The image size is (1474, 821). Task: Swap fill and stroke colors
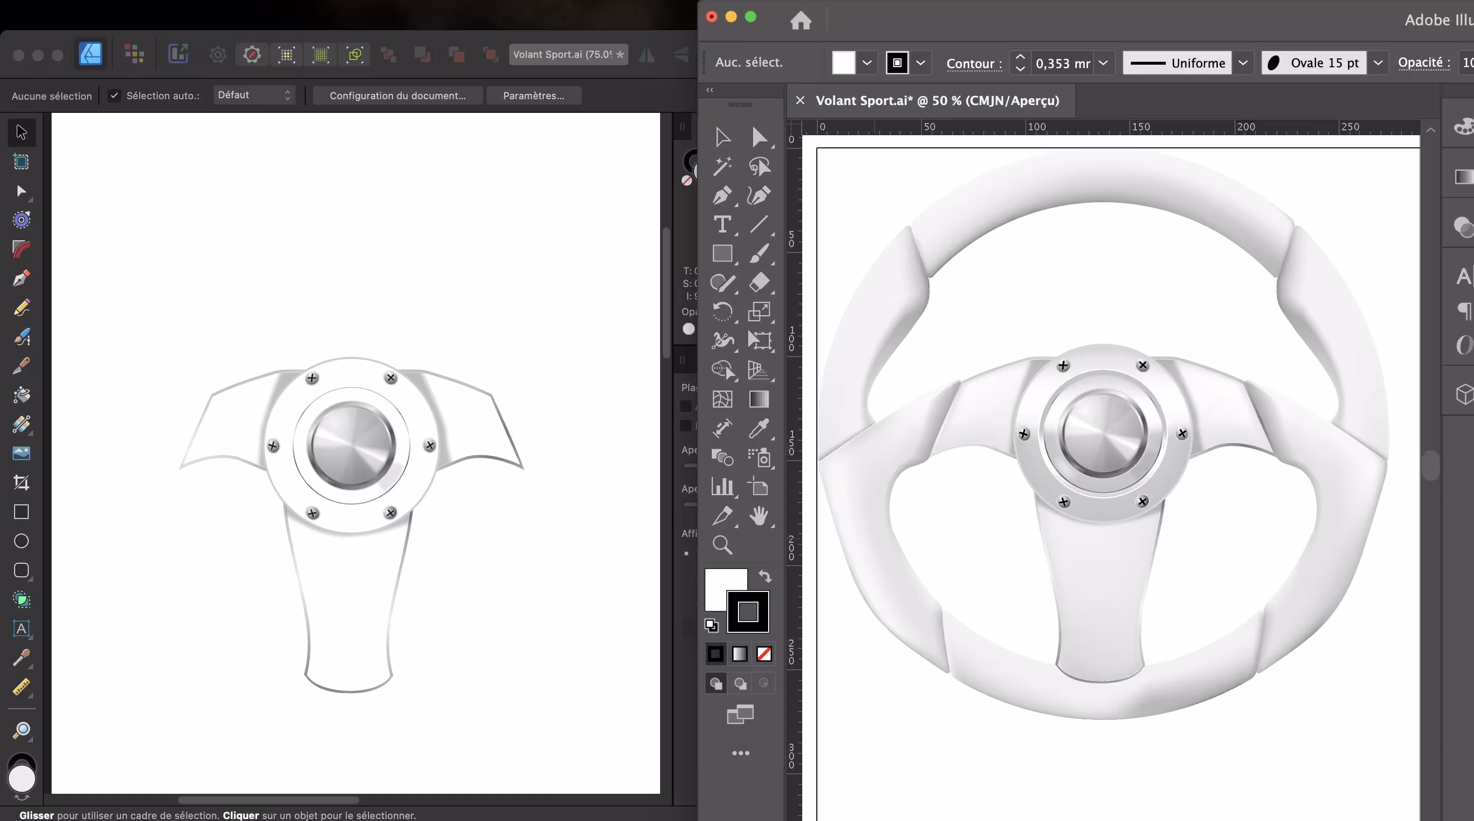765,576
